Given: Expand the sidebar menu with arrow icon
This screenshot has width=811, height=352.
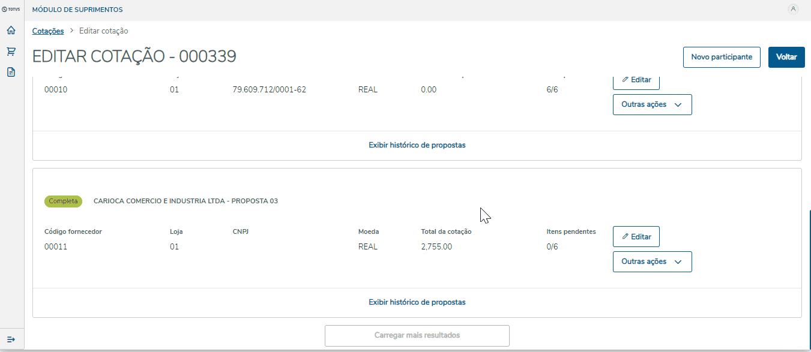Looking at the screenshot, I should (11, 339).
